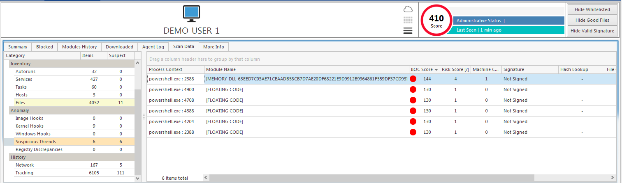
Task: Open the hamburger menu icon
Action: tap(408, 31)
